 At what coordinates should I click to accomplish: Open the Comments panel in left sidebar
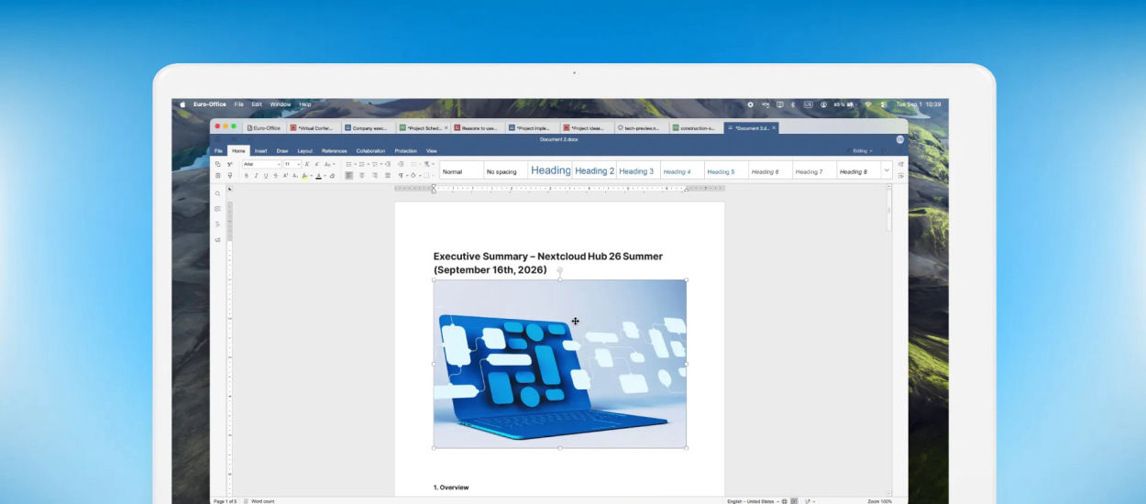coord(217,209)
